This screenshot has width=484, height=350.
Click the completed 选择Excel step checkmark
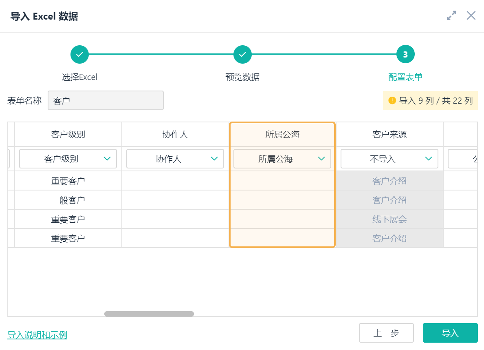point(79,54)
